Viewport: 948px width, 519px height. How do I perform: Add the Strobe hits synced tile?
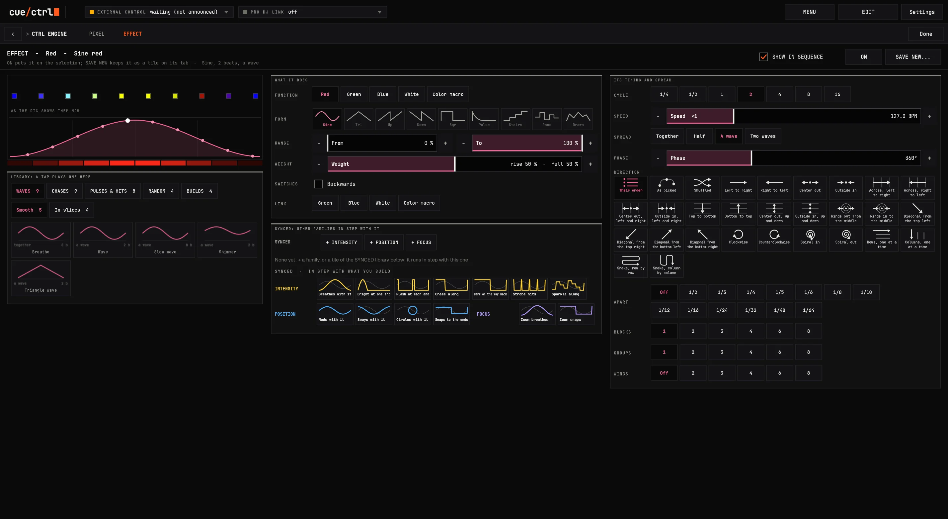[529, 288]
